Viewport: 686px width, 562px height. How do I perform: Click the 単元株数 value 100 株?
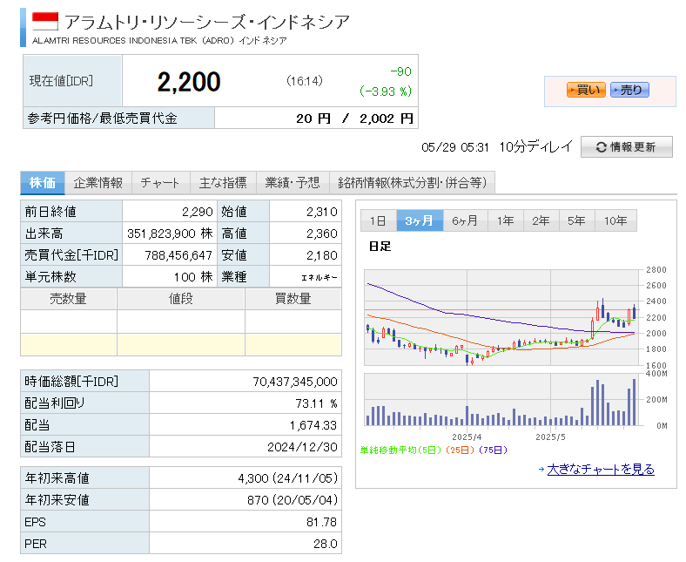[x=193, y=277]
